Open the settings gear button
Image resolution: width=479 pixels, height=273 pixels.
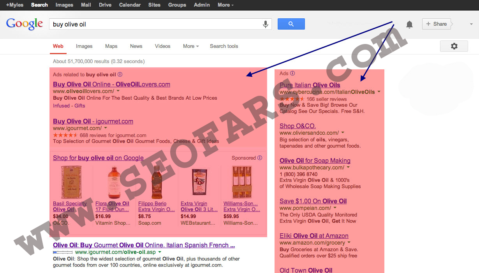point(454,46)
